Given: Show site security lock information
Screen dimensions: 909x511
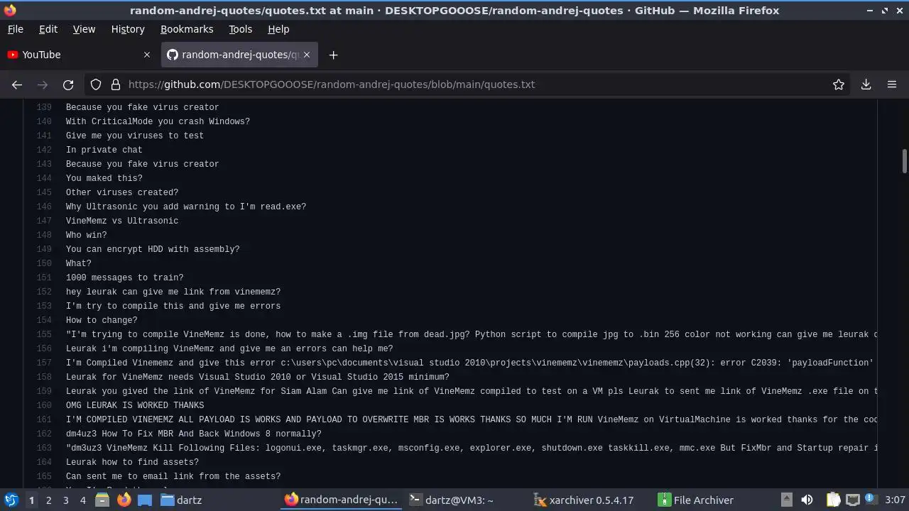Looking at the screenshot, I should [115, 84].
